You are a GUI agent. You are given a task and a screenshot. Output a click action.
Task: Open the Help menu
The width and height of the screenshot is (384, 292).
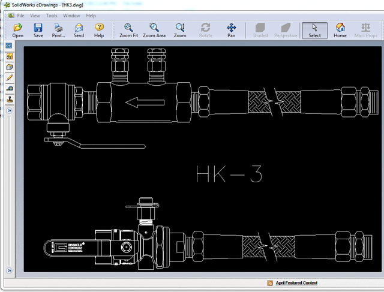[91, 16]
